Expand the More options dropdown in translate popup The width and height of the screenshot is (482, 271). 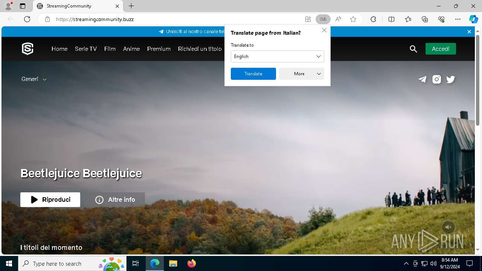point(302,74)
